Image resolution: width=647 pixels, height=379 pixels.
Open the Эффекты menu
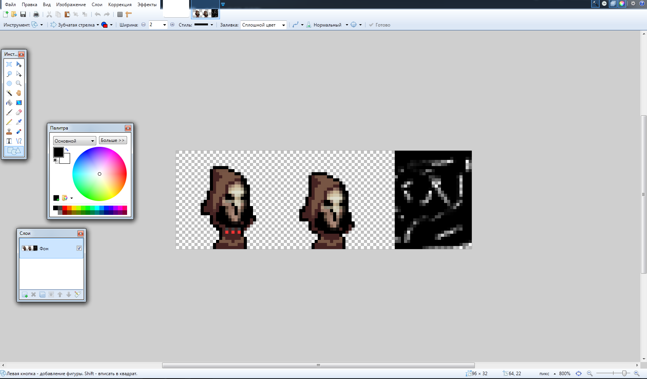pos(147,5)
